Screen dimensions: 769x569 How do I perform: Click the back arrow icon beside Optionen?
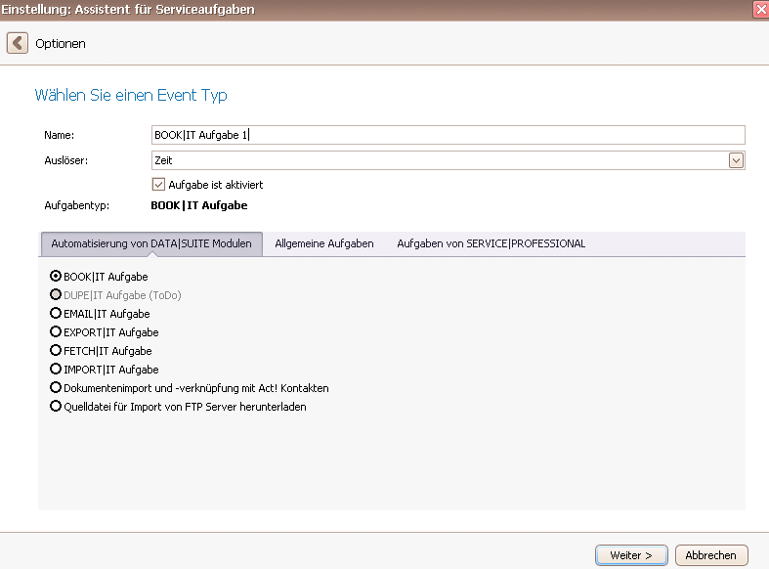click(18, 43)
